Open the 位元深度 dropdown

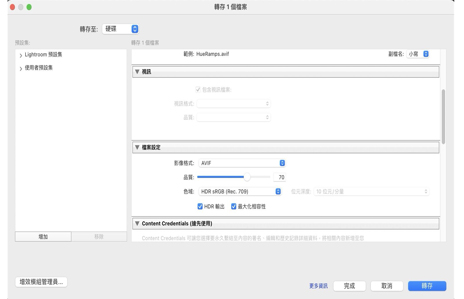point(371,191)
